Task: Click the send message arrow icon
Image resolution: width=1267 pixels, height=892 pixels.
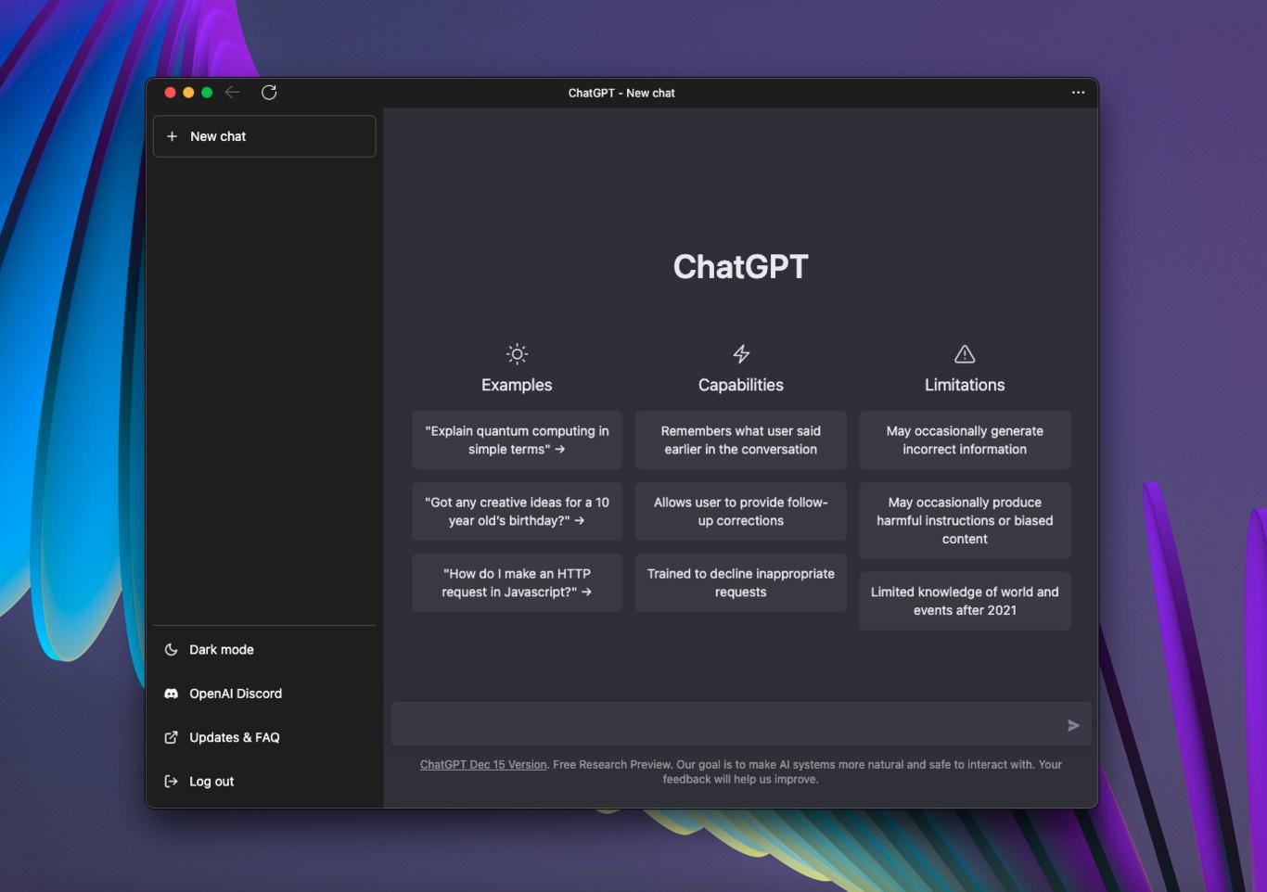Action: pos(1073,725)
